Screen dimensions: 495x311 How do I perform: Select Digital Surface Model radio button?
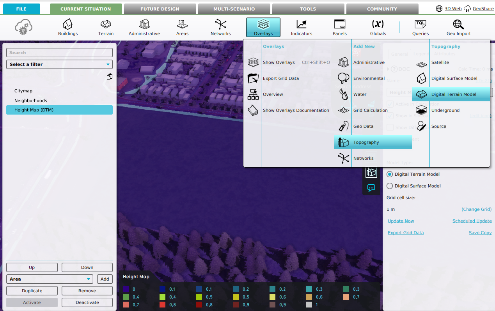click(x=390, y=186)
